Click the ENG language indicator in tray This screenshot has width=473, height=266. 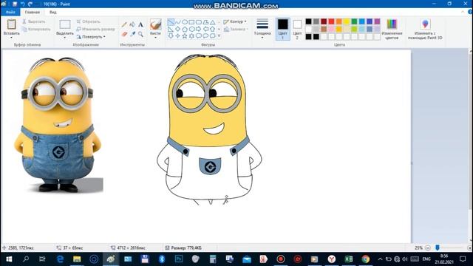[x=426, y=259]
